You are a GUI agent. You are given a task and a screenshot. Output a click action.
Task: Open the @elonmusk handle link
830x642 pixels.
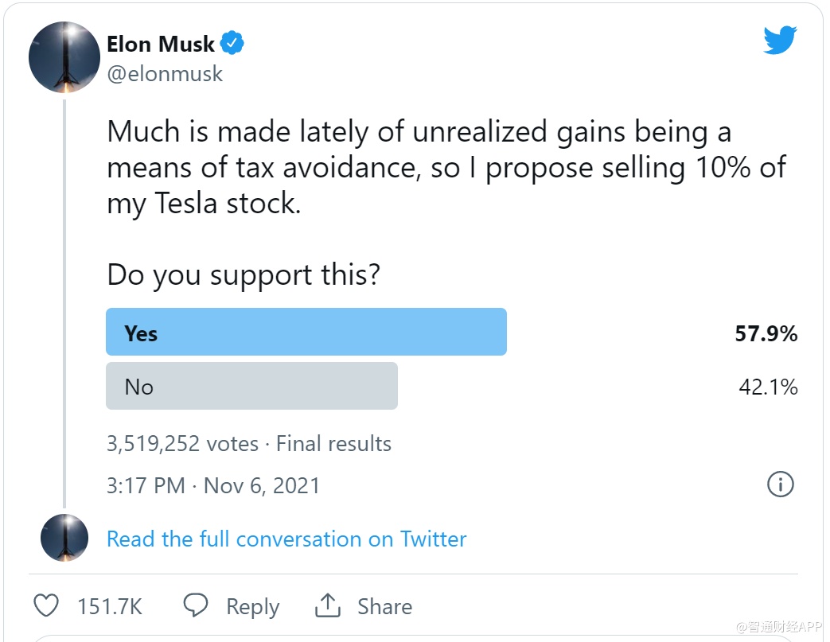(165, 74)
